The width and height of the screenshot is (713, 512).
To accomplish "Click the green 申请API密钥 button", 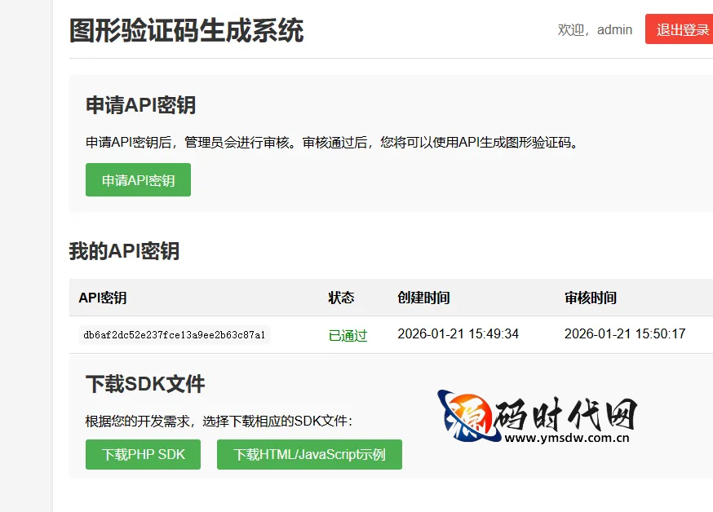I will point(138,180).
